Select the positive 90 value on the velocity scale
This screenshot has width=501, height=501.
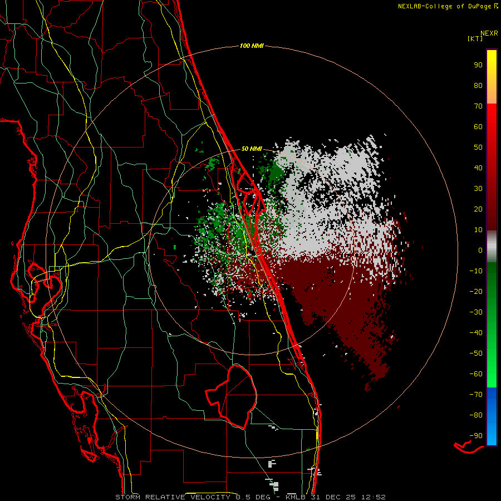click(478, 65)
